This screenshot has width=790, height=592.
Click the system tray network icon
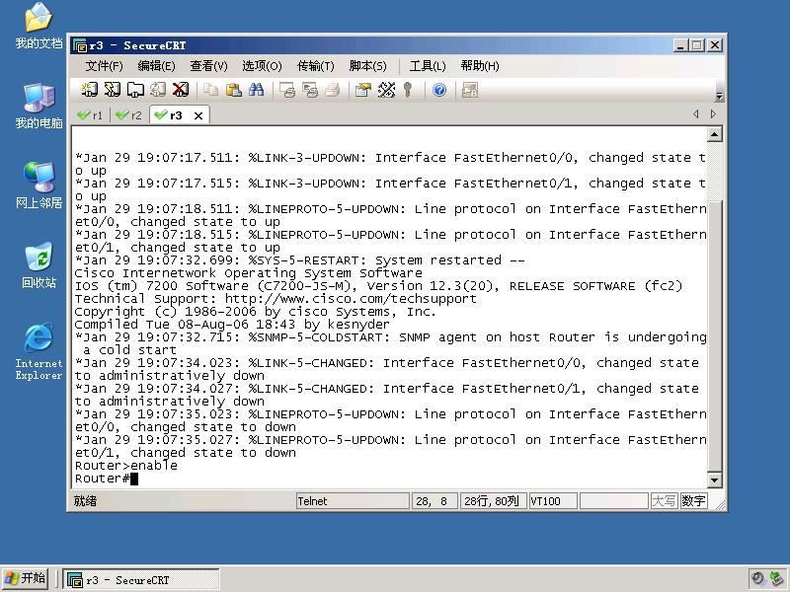[x=776, y=579]
